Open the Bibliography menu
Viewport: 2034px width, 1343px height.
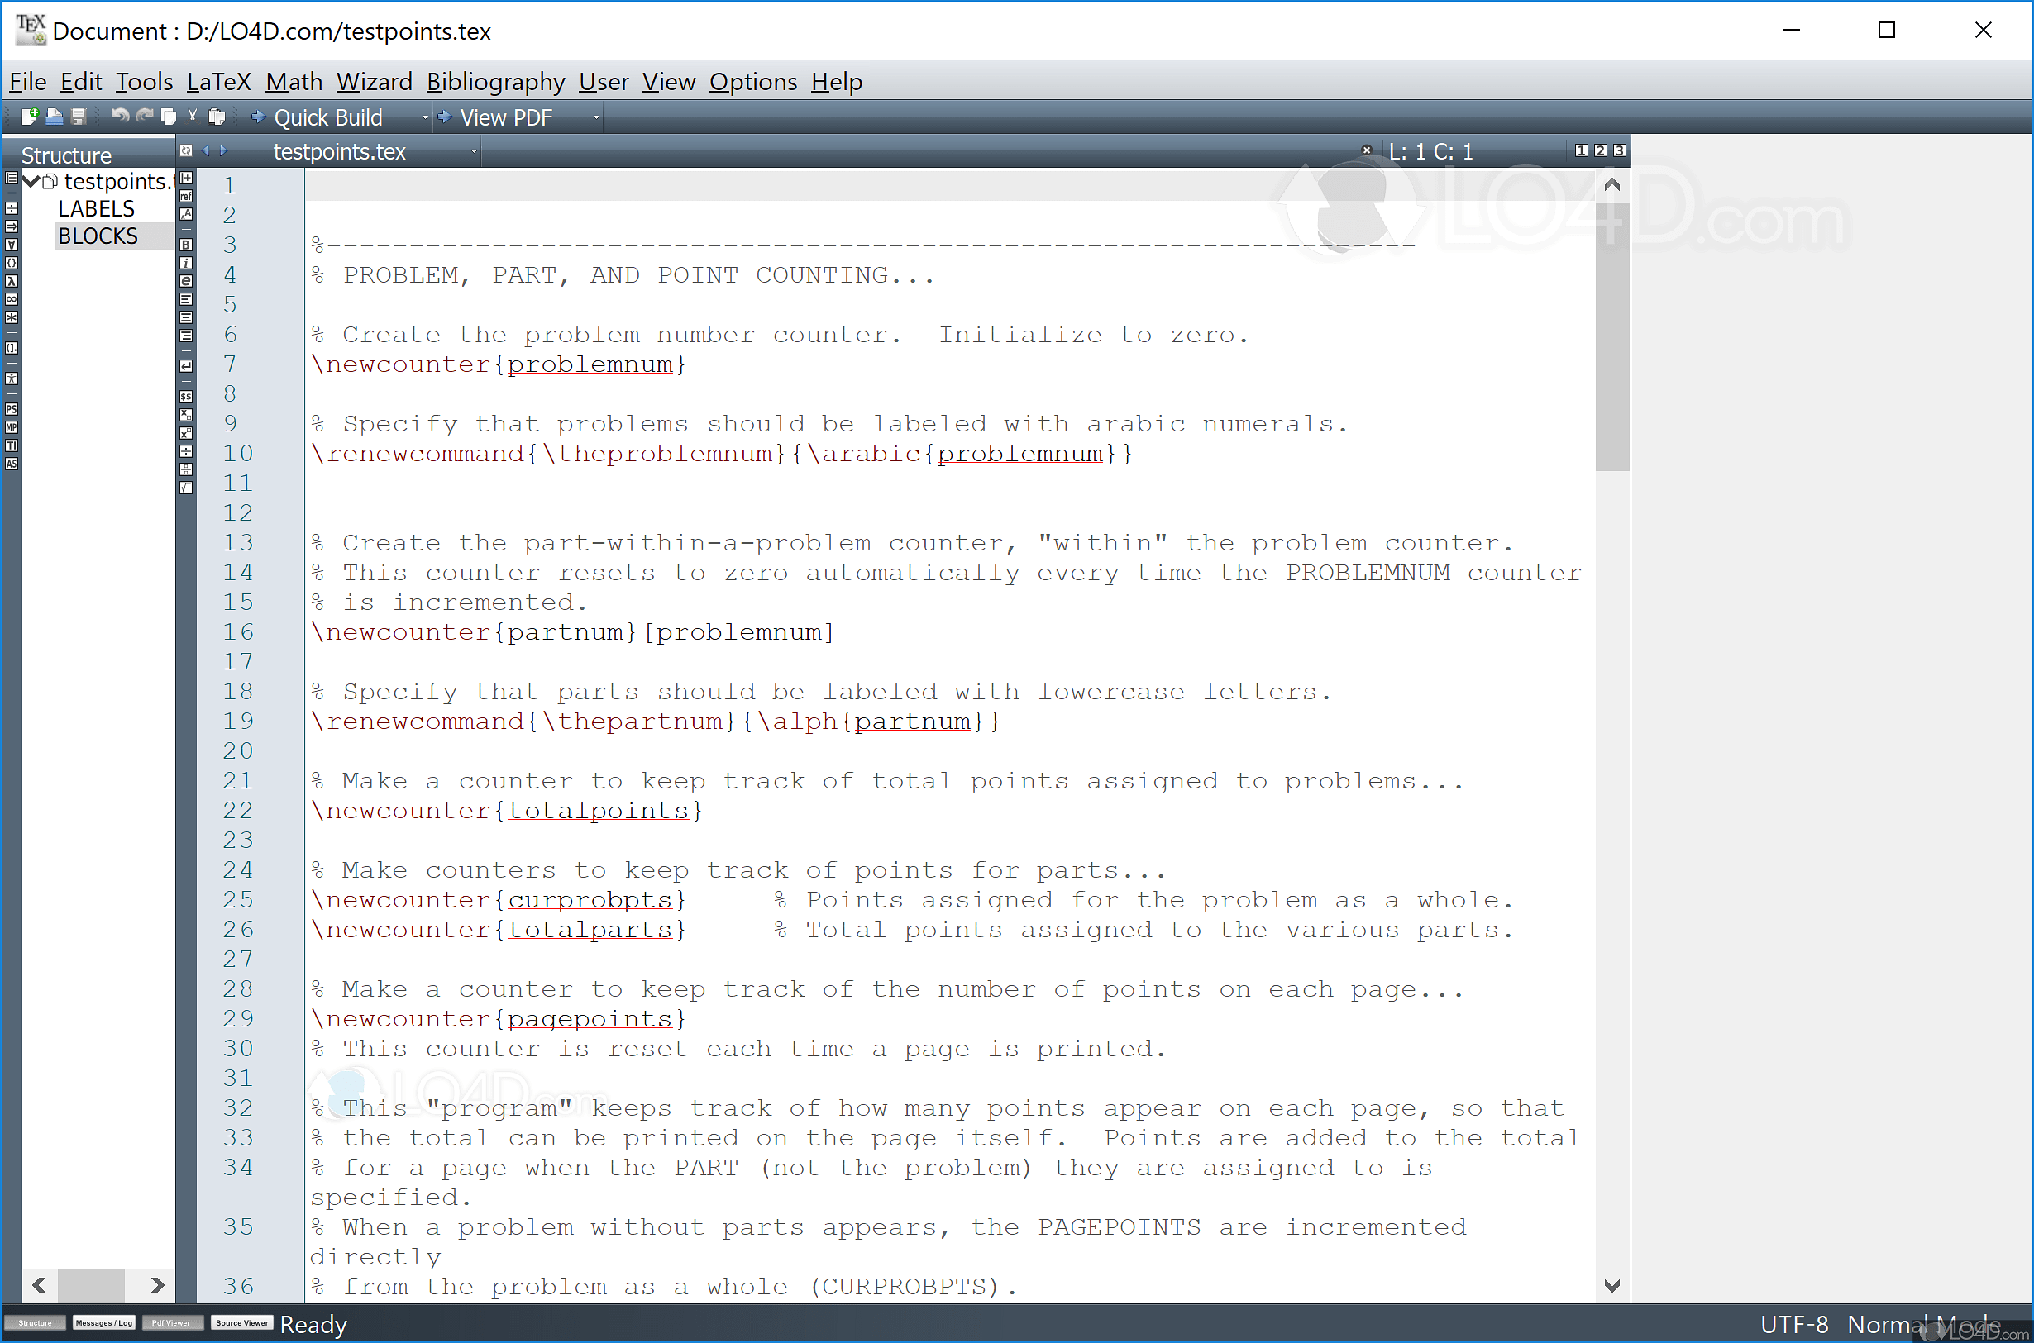click(495, 81)
